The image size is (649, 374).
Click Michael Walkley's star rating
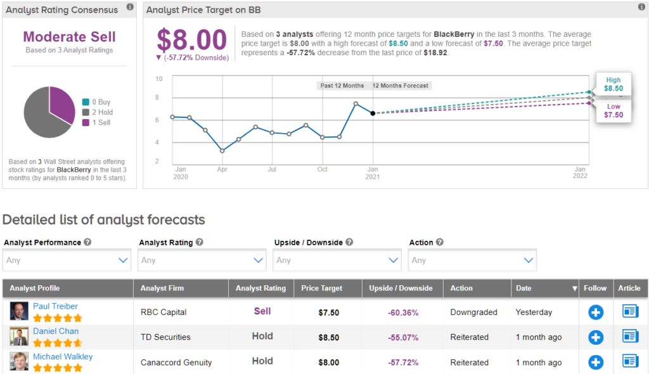point(58,368)
